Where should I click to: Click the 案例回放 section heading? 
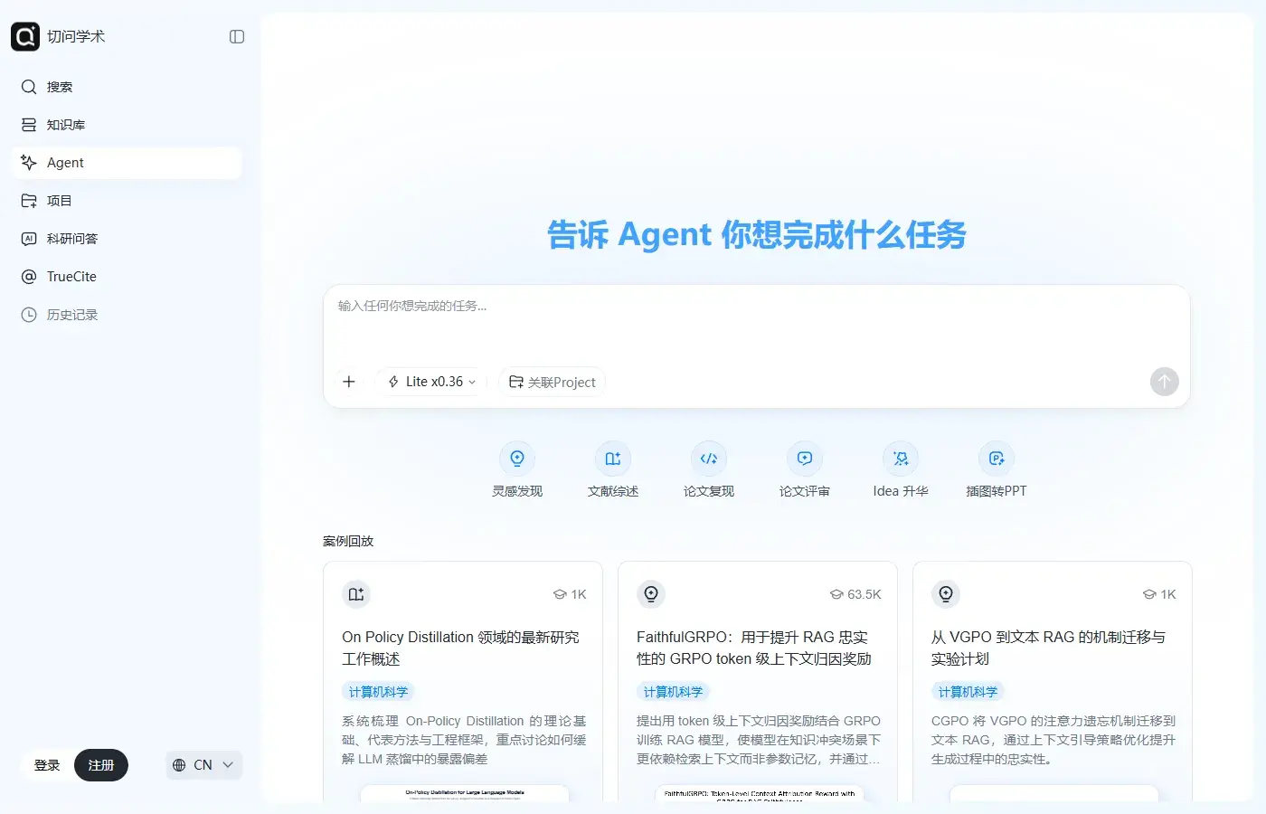click(348, 541)
